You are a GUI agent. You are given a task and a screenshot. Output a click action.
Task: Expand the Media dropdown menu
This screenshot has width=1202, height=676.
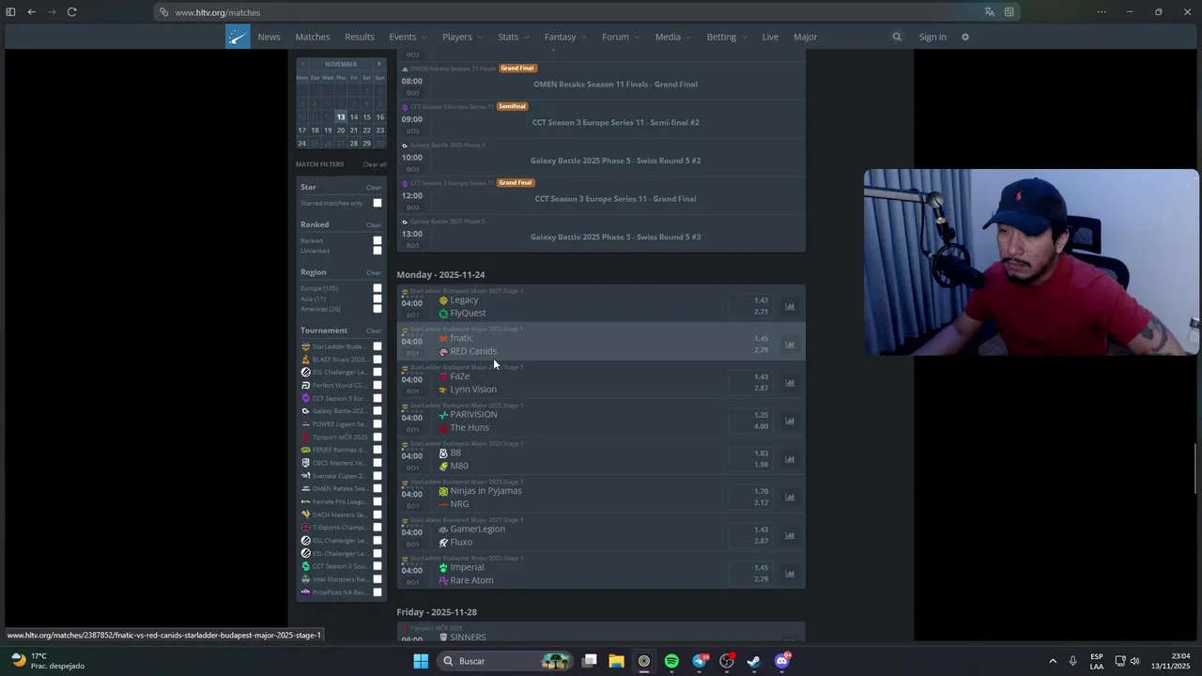tap(672, 37)
